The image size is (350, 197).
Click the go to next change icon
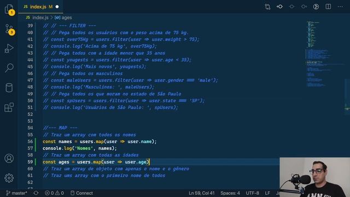304,7
